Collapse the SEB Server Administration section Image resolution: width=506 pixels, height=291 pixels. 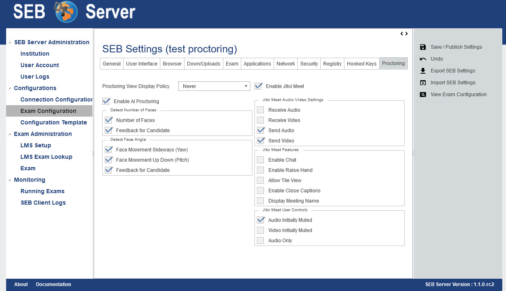click(x=9, y=43)
